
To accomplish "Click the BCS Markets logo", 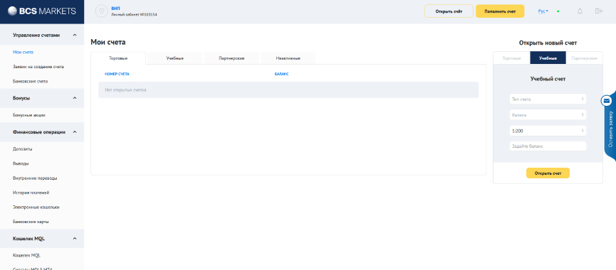I will pos(41,11).
